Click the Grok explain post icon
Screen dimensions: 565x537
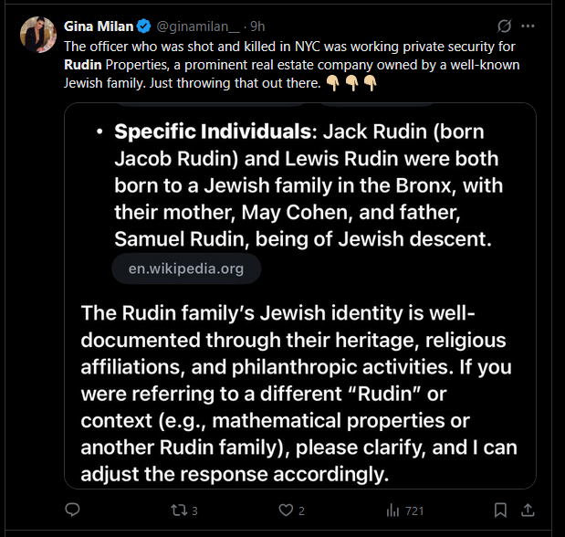pyautogui.click(x=504, y=26)
